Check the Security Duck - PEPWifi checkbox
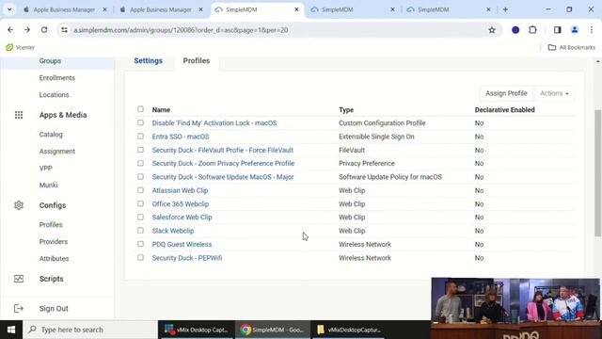 pyautogui.click(x=140, y=257)
